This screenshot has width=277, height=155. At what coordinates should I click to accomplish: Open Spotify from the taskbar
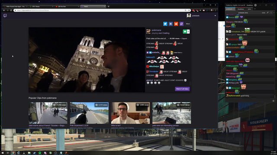tap(40, 153)
